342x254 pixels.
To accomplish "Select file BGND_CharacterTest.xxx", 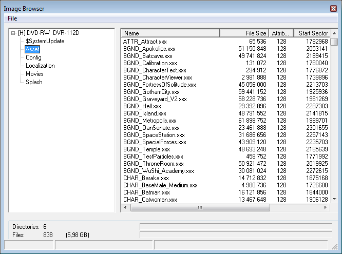I will 155,70.
